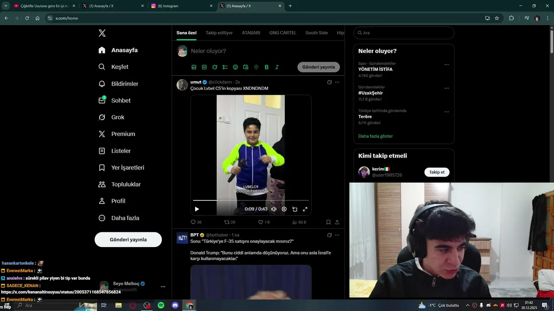Open Listeler lists page
554x311 pixels.
coord(114,151)
